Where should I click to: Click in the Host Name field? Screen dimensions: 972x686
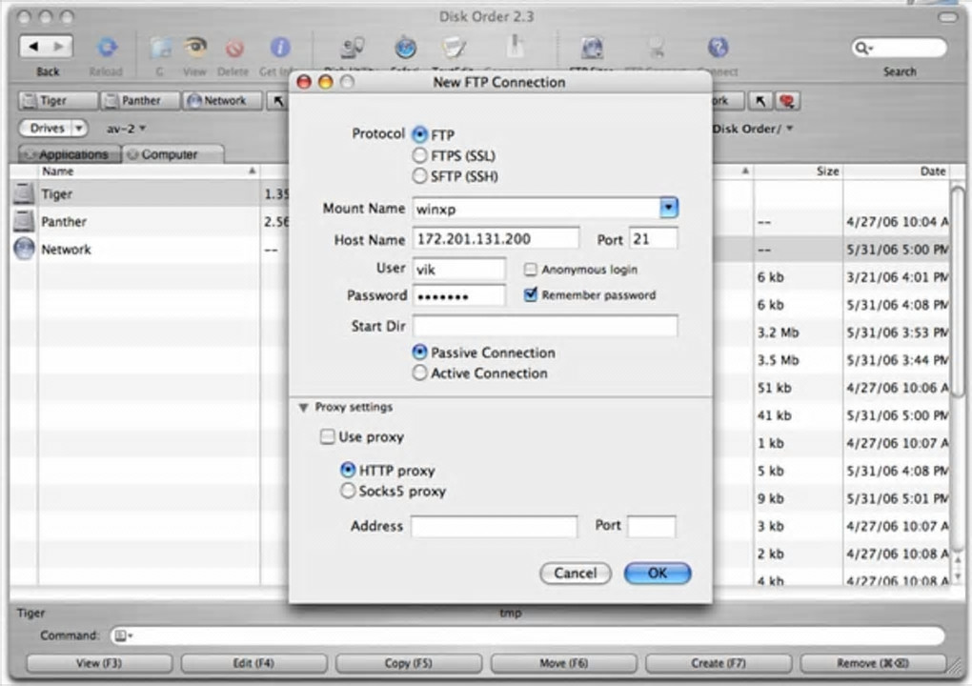click(x=496, y=238)
